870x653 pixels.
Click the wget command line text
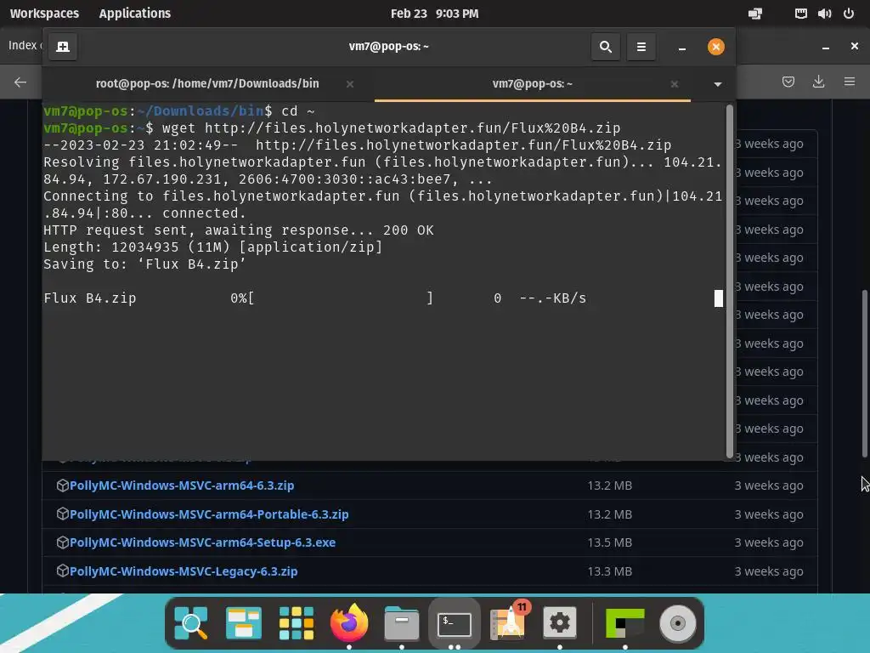click(391, 128)
